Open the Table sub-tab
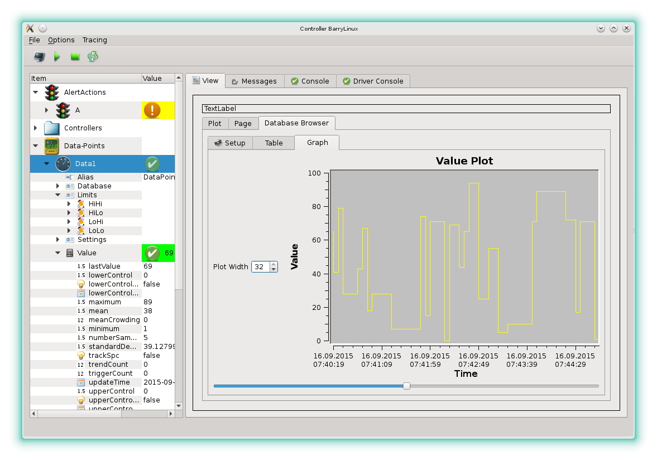The height and width of the screenshot is (461, 657). click(274, 143)
